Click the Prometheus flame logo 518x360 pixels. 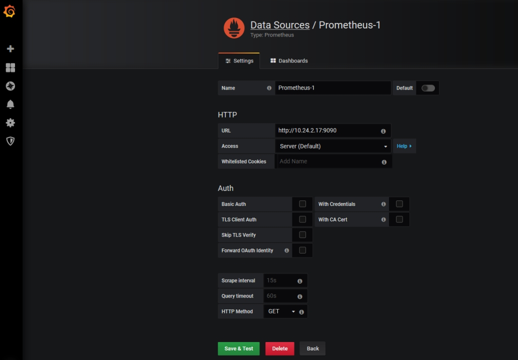(x=234, y=27)
